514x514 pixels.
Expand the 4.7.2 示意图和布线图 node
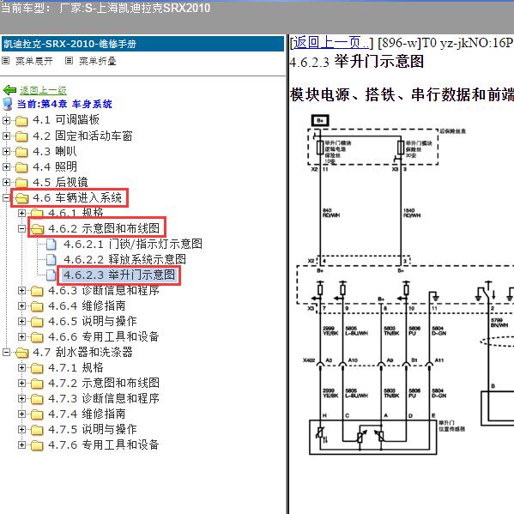(21, 383)
